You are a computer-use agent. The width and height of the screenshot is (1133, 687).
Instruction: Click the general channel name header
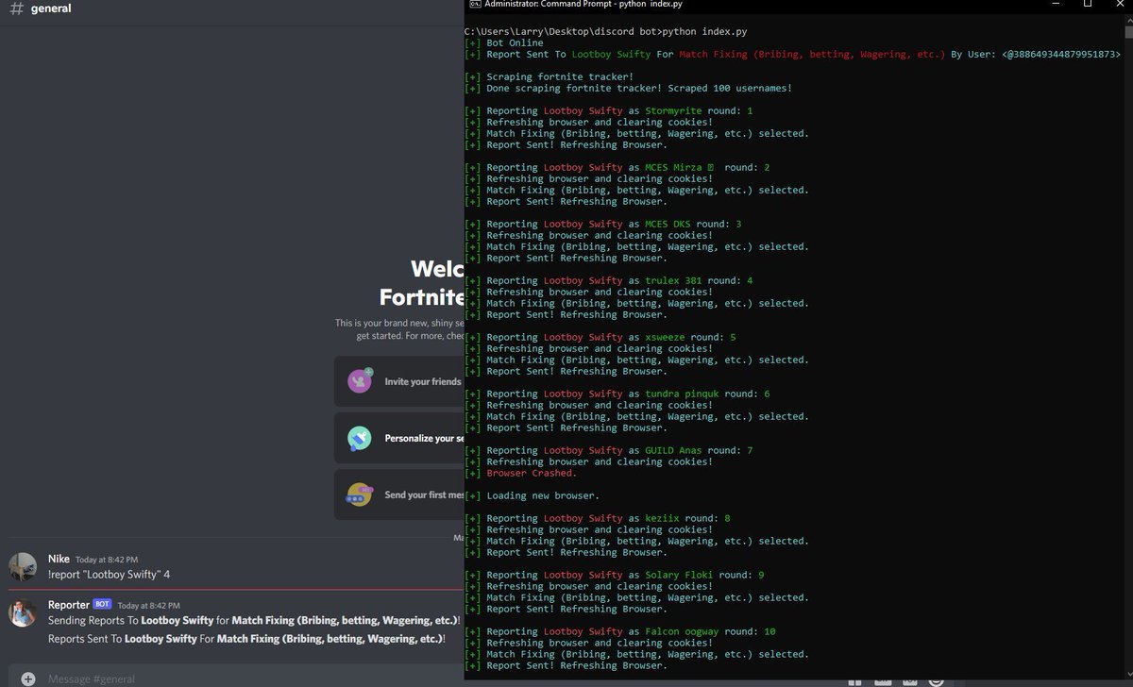click(x=51, y=8)
